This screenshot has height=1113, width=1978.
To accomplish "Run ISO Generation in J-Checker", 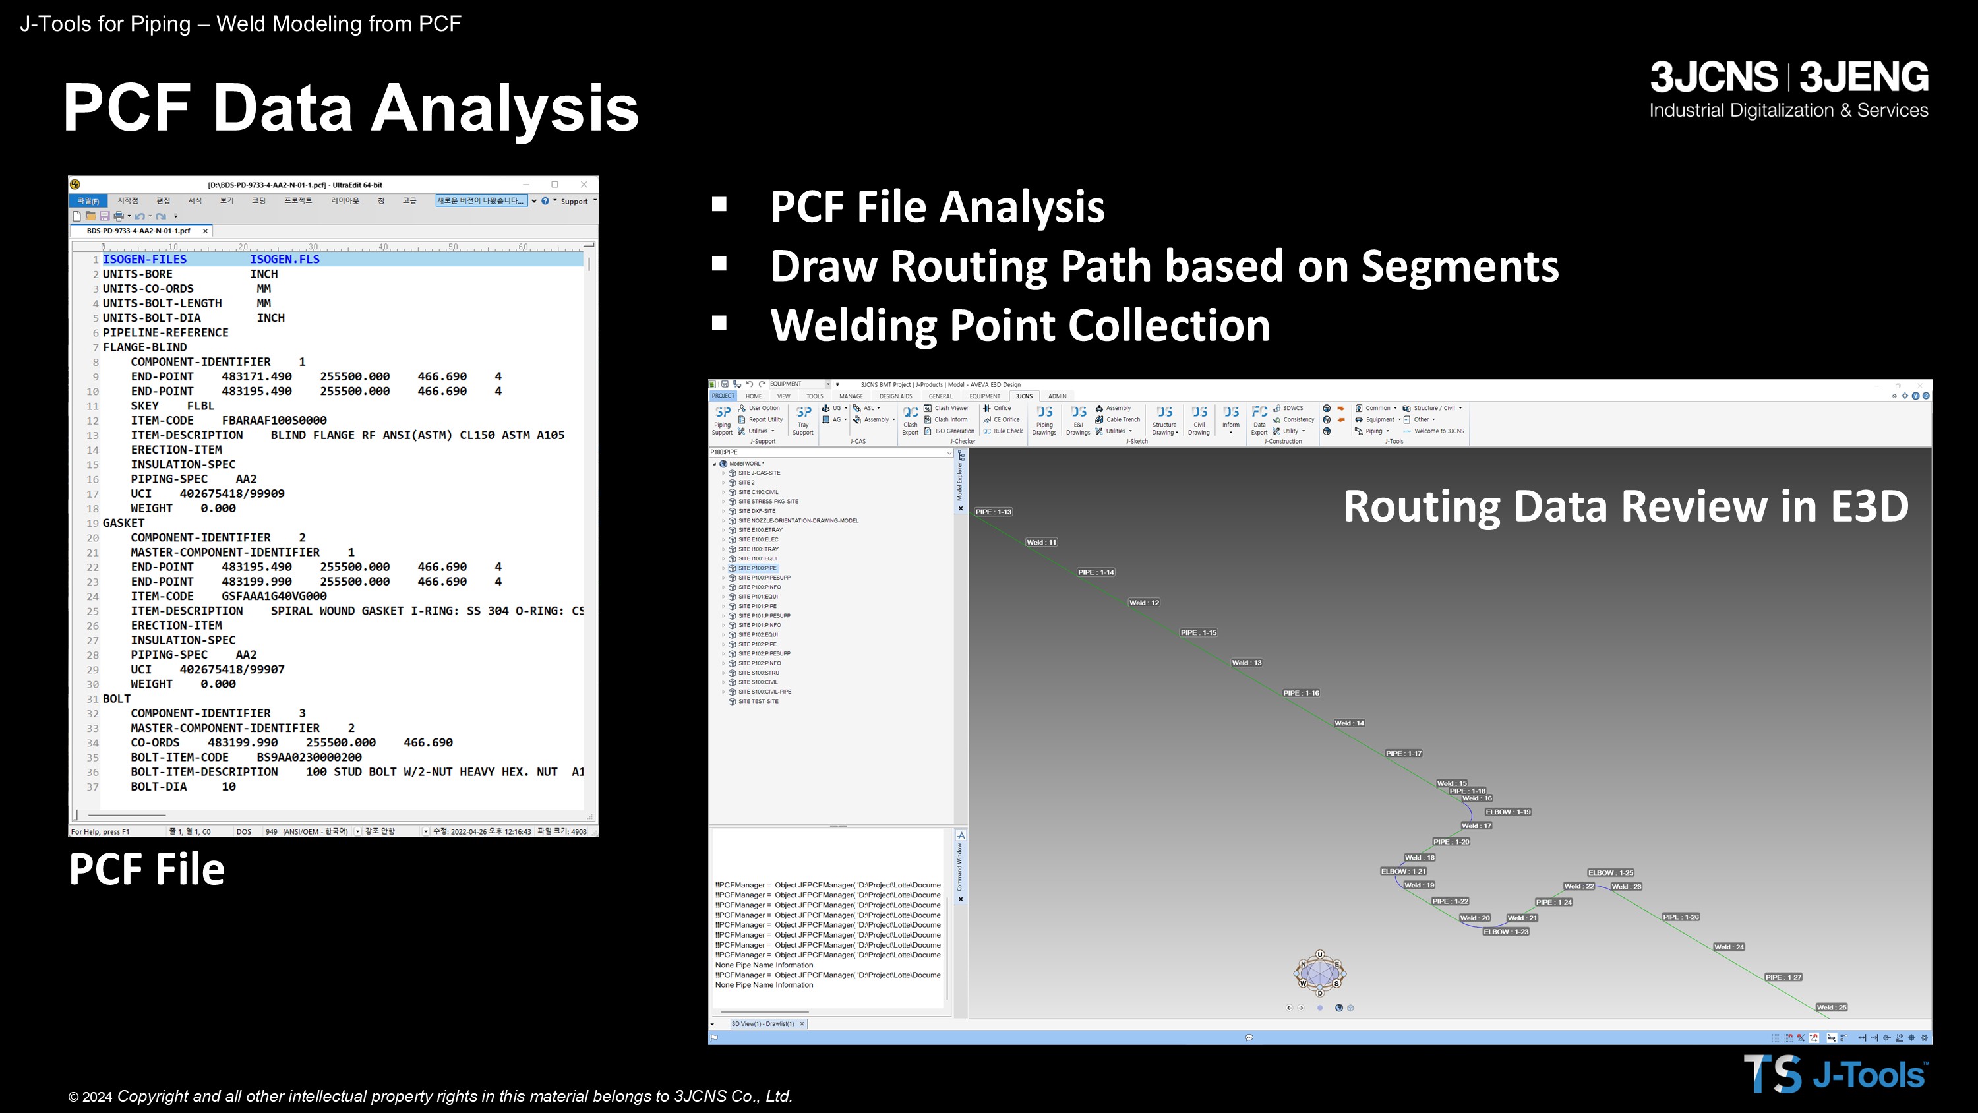I will [949, 431].
